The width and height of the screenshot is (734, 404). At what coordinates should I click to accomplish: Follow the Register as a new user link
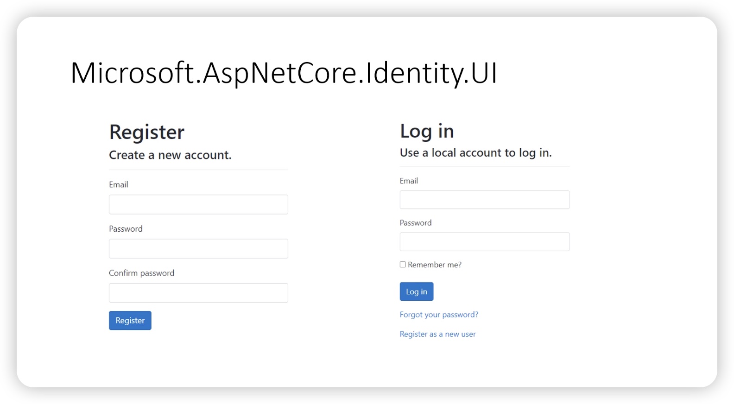438,334
